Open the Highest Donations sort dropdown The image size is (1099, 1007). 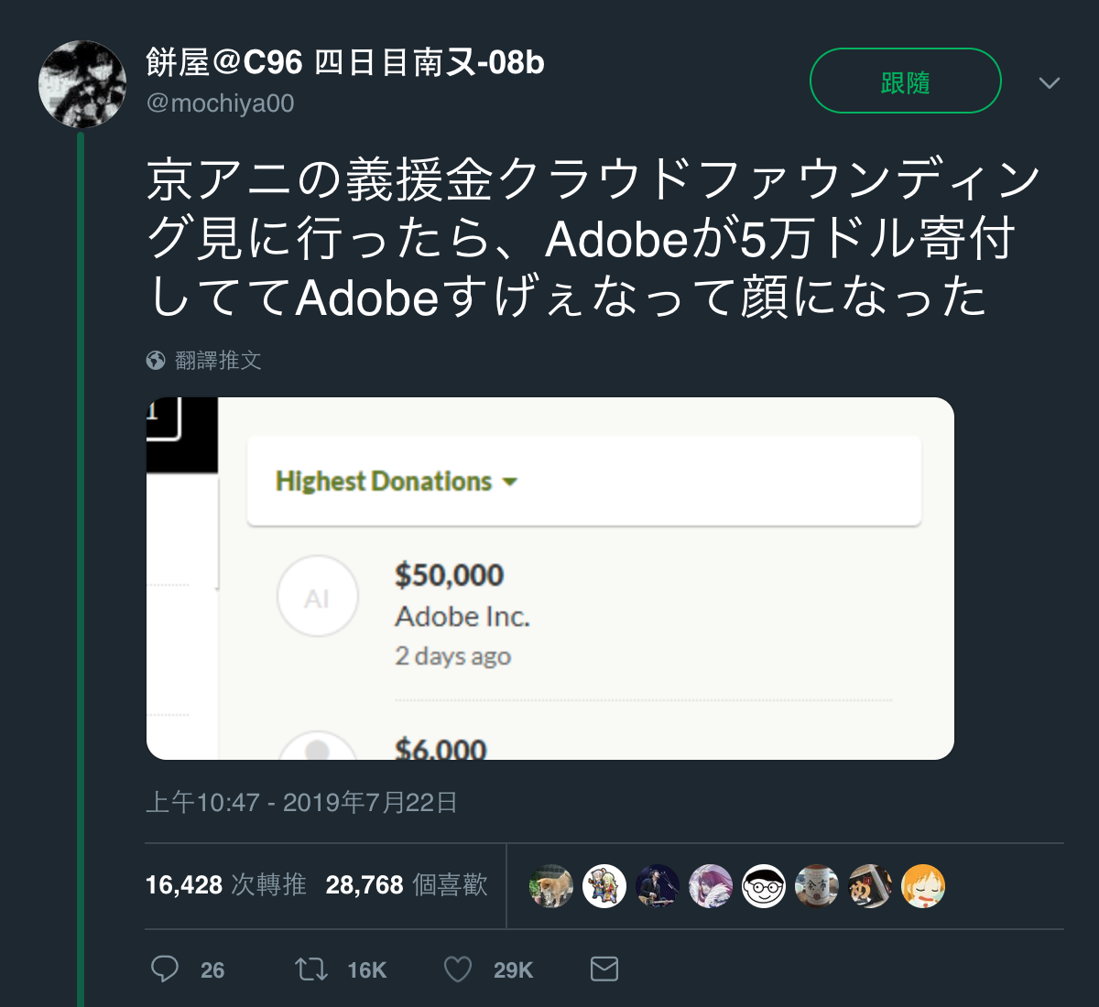397,481
